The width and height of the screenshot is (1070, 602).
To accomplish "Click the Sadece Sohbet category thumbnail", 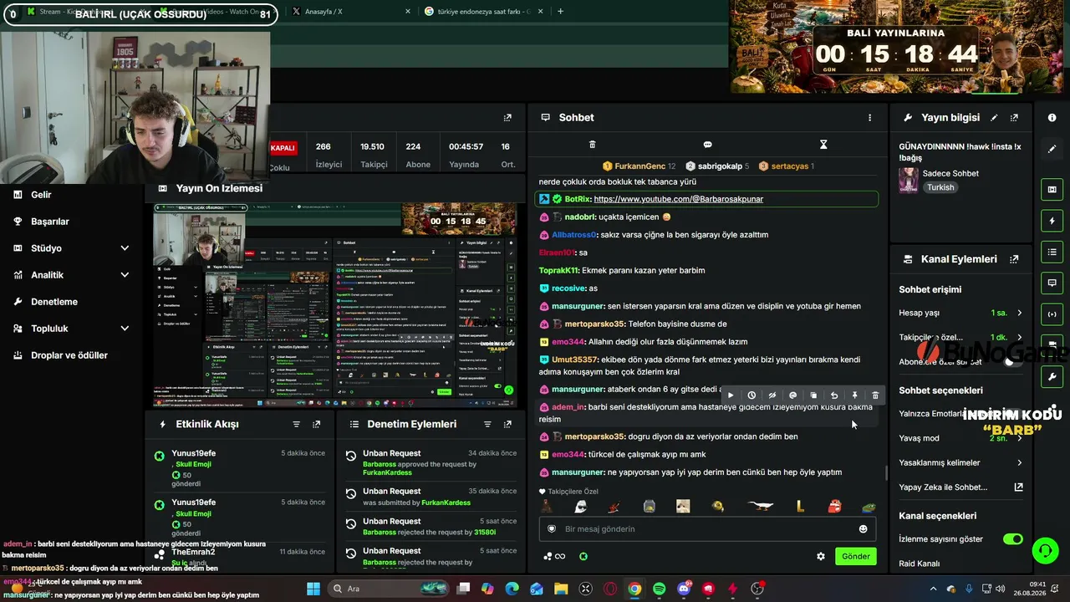I will click(x=909, y=180).
